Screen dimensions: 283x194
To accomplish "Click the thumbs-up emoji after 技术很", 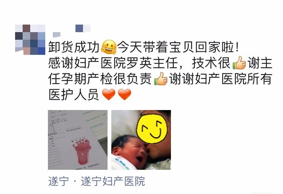I will click(x=239, y=63).
